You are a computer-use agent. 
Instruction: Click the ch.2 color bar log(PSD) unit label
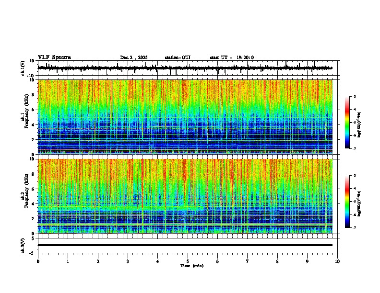point(359,203)
